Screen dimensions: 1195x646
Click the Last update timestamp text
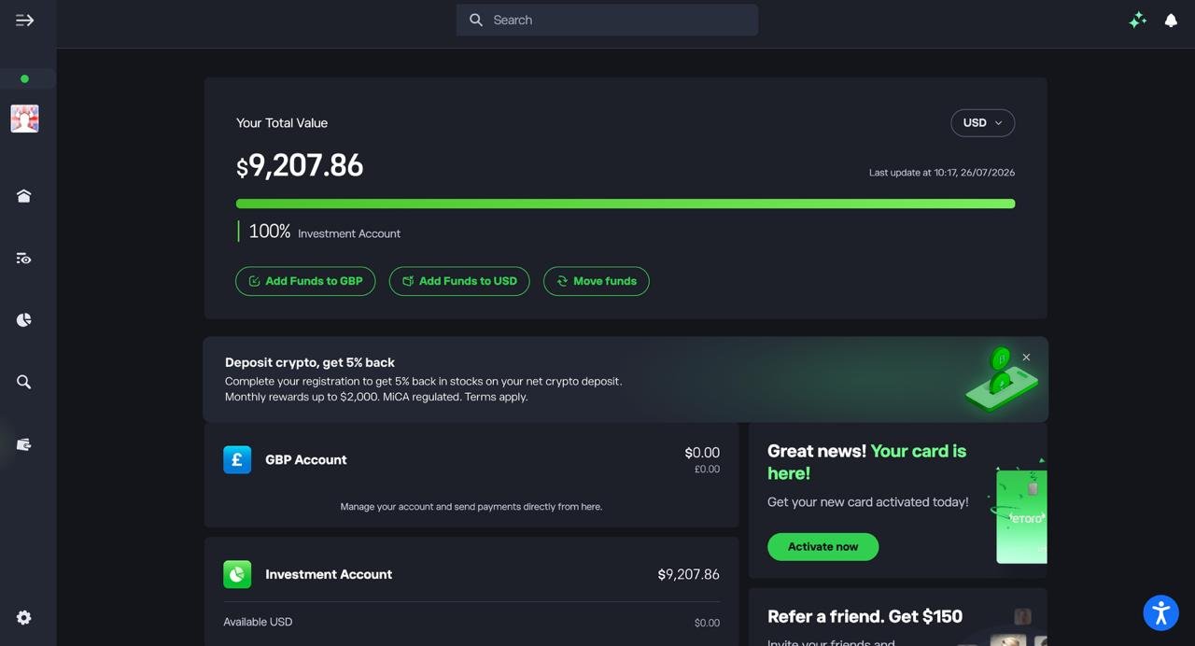pyautogui.click(x=942, y=173)
